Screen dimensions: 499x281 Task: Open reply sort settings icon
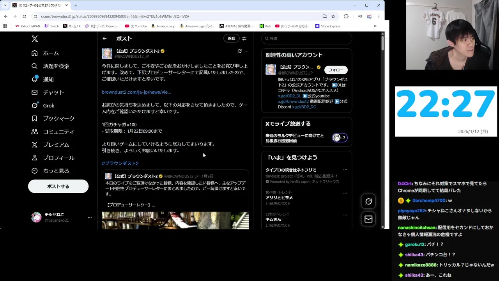pyautogui.click(x=244, y=38)
